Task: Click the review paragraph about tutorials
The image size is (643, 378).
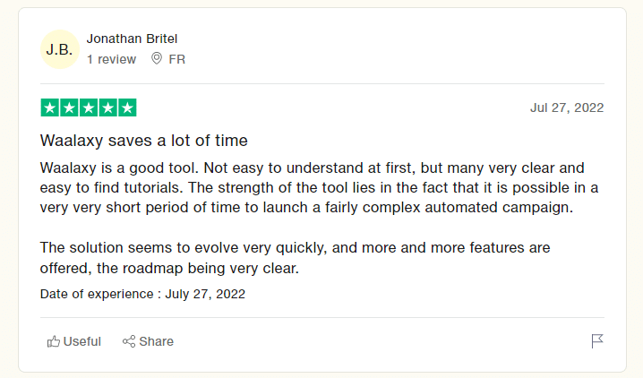Action: [319, 187]
